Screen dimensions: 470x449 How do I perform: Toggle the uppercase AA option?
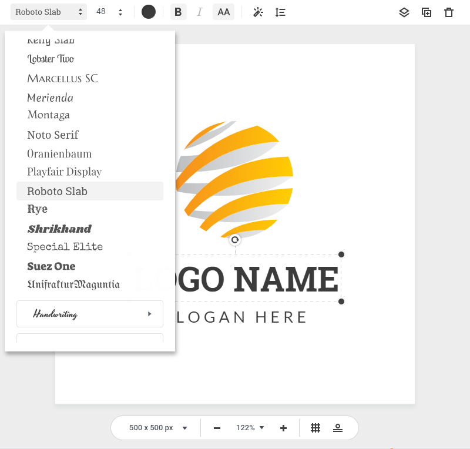[x=223, y=12]
